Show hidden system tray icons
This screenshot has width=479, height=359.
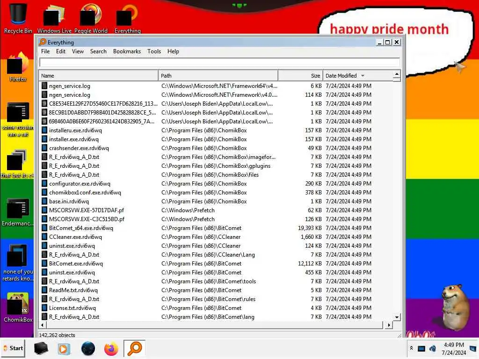click(411, 348)
